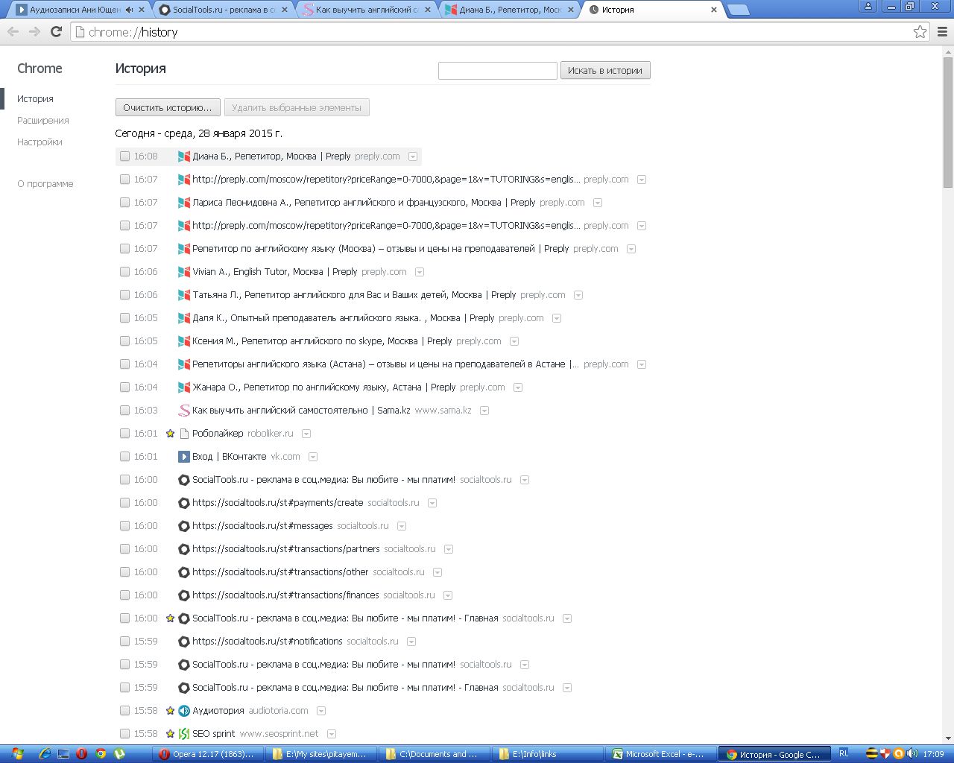
Task: Check the Ксения М. entry checkbox
Action: 124,341
